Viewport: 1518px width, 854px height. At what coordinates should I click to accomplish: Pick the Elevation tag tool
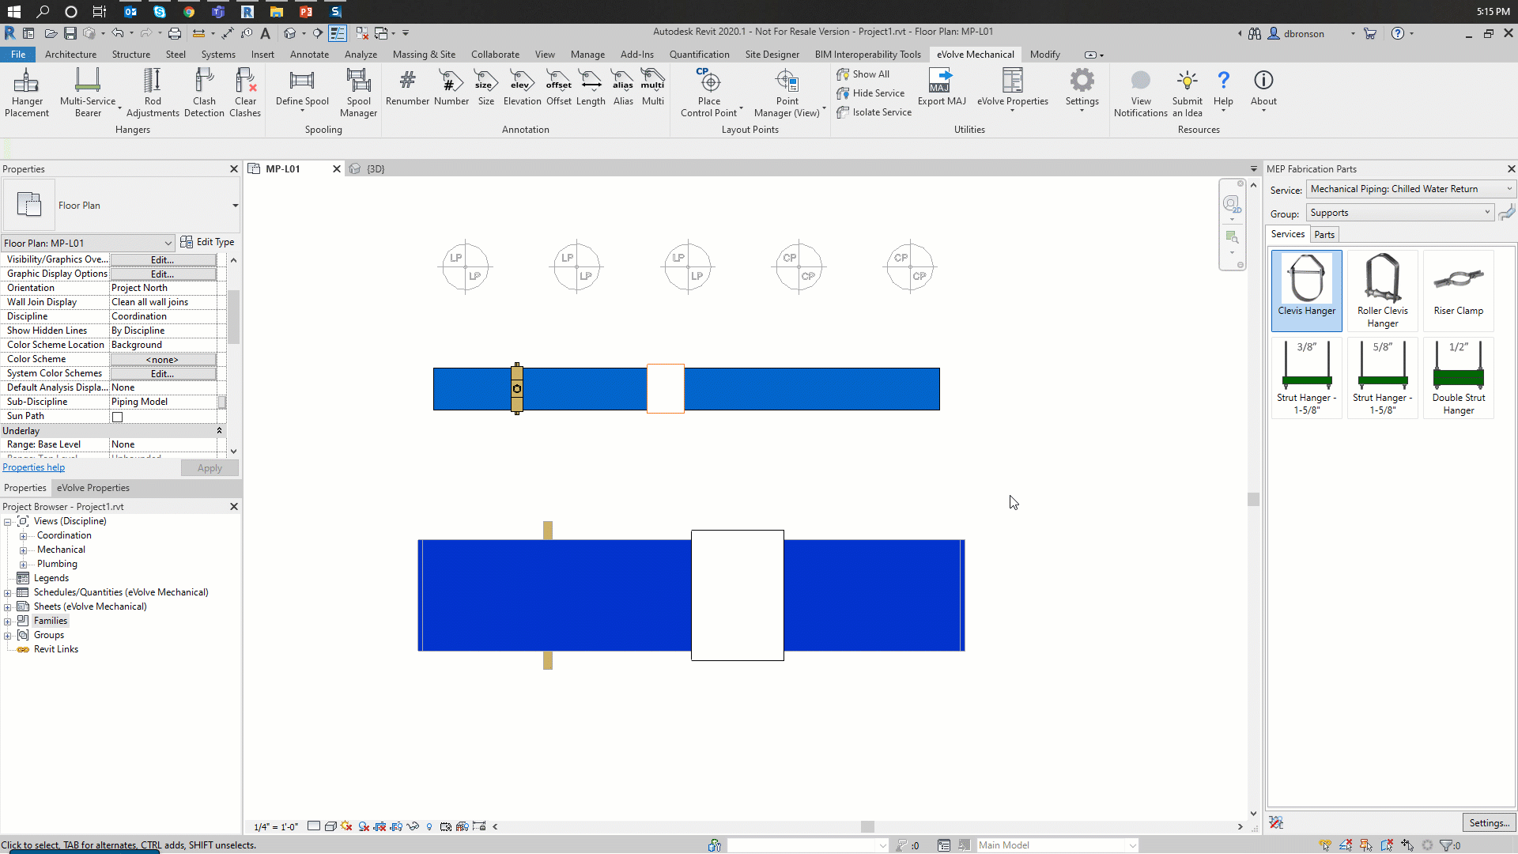coord(522,87)
